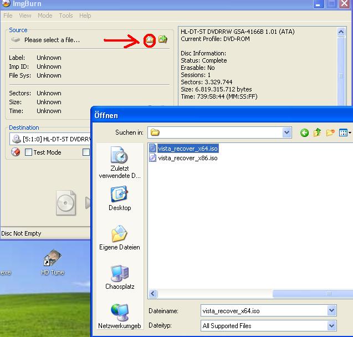Click the up scroll arrow in disc info panel
353x337 pixels.
pos(341,32)
